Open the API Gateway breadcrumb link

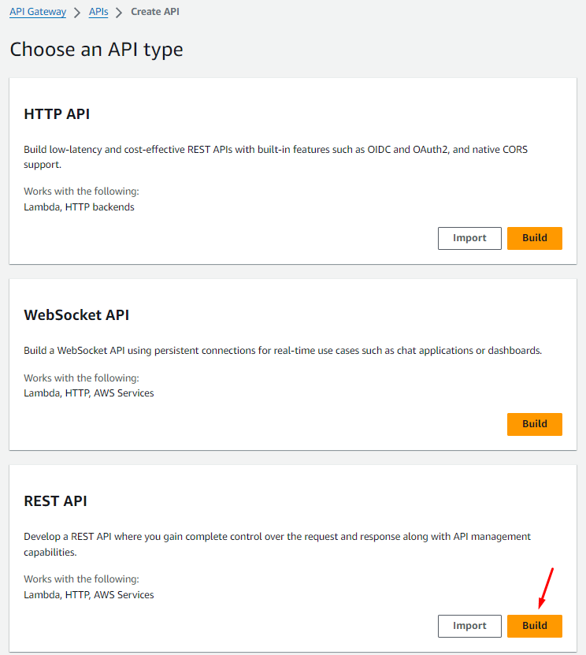[x=38, y=12]
